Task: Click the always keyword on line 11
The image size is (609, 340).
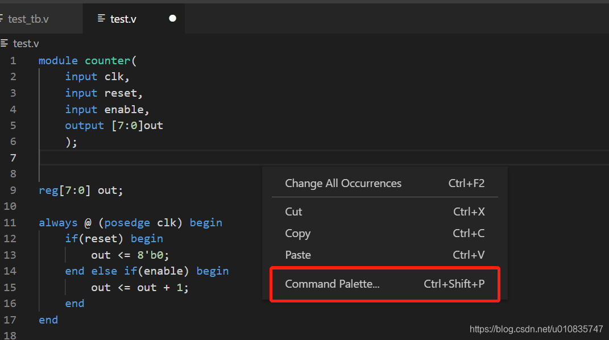Action: coord(57,222)
